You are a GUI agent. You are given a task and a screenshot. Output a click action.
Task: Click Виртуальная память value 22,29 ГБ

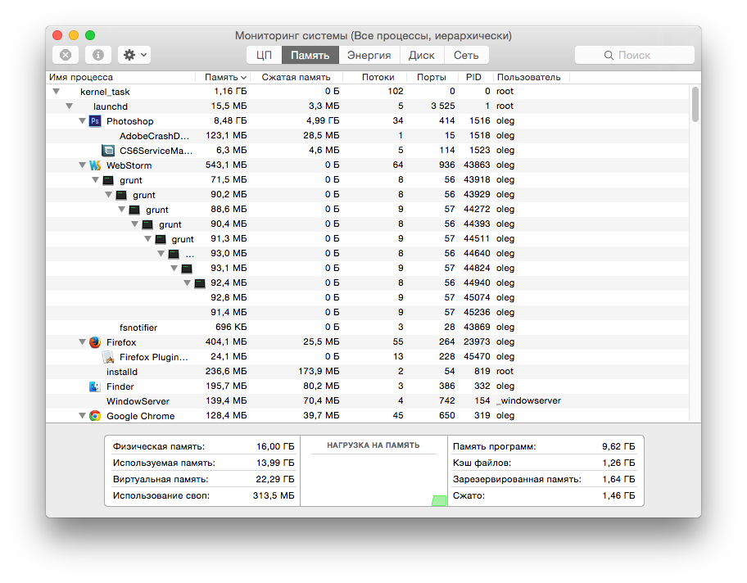(x=275, y=479)
